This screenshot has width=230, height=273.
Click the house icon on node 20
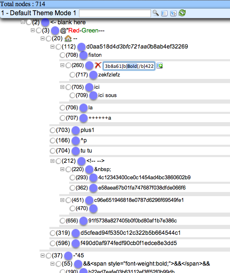pos(68,38)
